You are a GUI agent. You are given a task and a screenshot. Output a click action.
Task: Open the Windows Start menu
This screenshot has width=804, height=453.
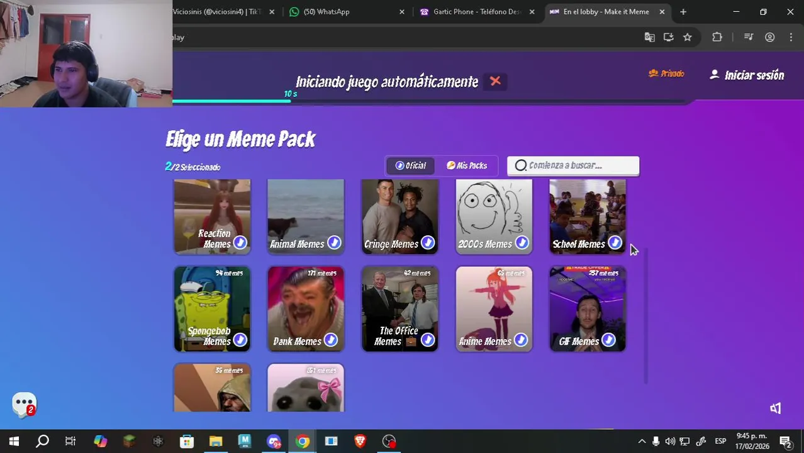(14, 441)
